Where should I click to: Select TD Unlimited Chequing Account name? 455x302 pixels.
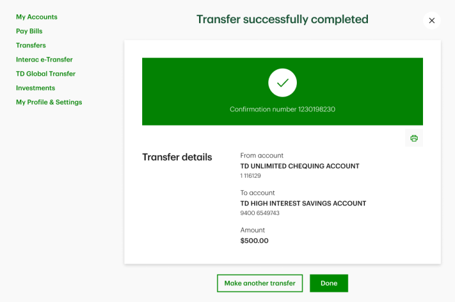pyautogui.click(x=300, y=166)
